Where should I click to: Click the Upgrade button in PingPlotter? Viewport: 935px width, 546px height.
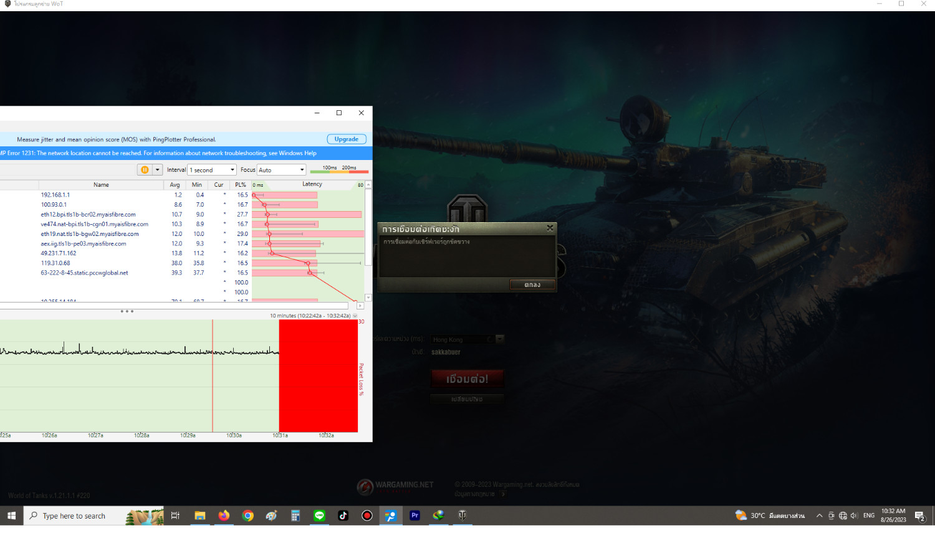[x=347, y=139]
